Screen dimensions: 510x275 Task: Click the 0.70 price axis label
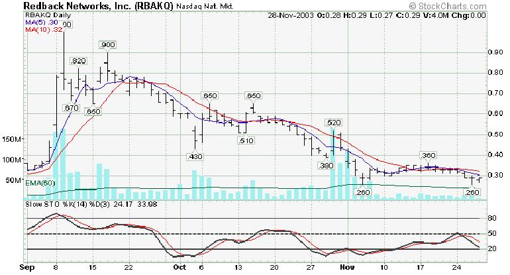(495, 93)
